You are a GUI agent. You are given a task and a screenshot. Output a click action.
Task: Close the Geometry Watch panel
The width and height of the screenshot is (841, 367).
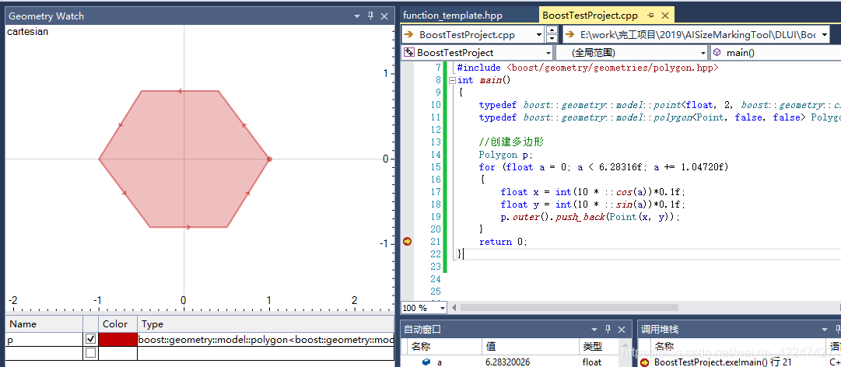(384, 16)
